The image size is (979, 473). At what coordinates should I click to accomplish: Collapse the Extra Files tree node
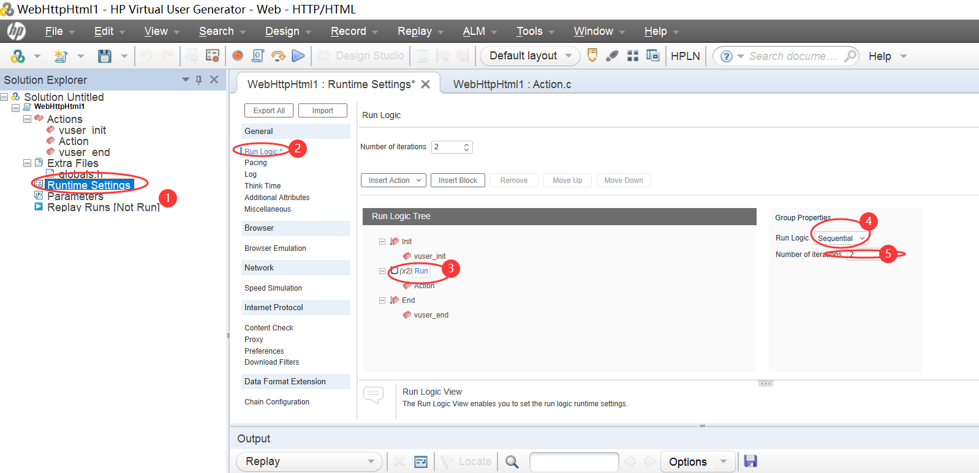[27, 163]
